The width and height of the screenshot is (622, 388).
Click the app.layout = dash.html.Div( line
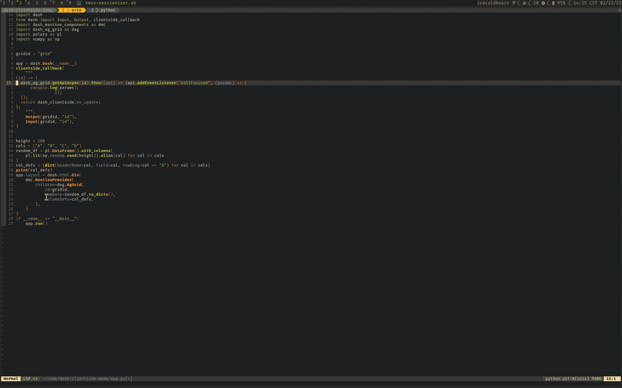click(49, 175)
